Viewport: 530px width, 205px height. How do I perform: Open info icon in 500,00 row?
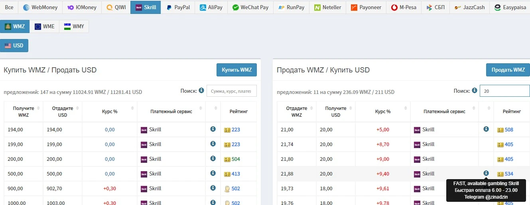(213, 173)
